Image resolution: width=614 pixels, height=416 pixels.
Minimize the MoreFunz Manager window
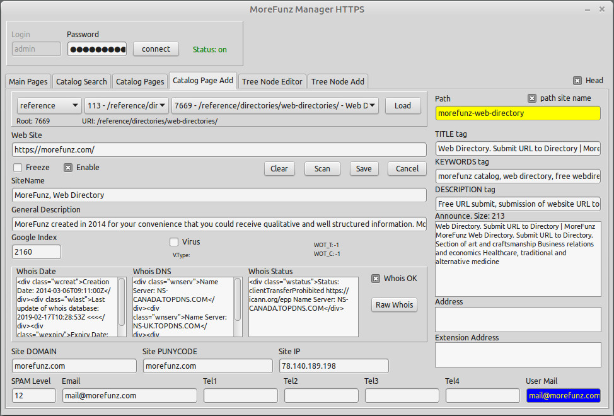pos(588,10)
